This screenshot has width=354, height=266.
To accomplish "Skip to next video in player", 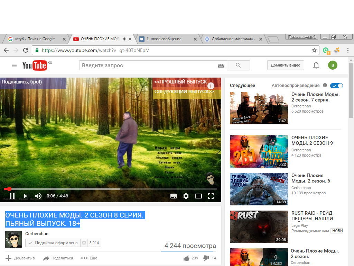I will 26,196.
